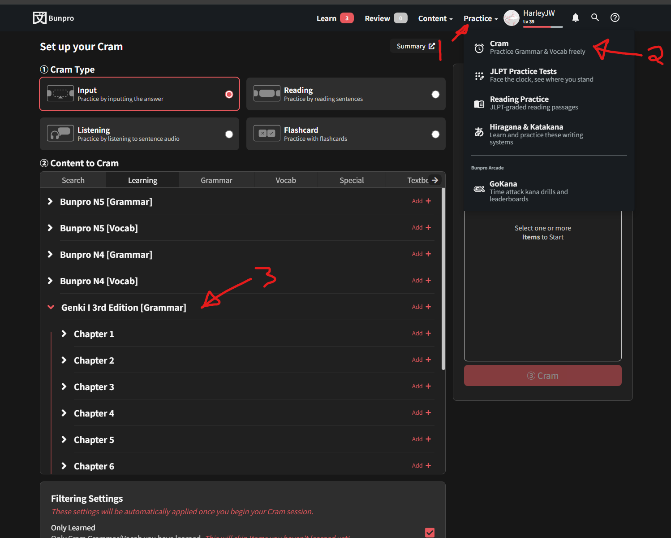Viewport: 671px width, 538px height.
Task: Click the search magnifier icon
Action: [x=595, y=17]
